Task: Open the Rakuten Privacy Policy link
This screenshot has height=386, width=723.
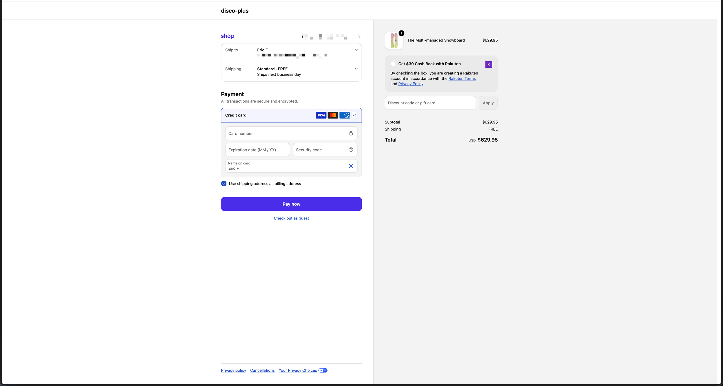Action: (411, 84)
